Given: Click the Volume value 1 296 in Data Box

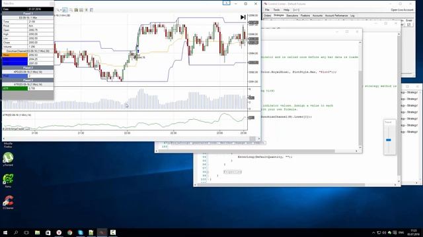Looking at the screenshot, I should coord(40,47).
